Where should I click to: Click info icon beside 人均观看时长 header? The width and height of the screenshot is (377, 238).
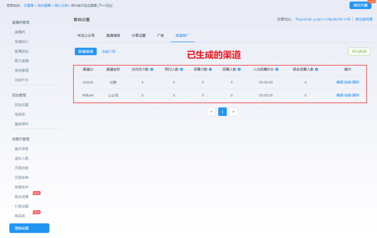[x=277, y=69]
